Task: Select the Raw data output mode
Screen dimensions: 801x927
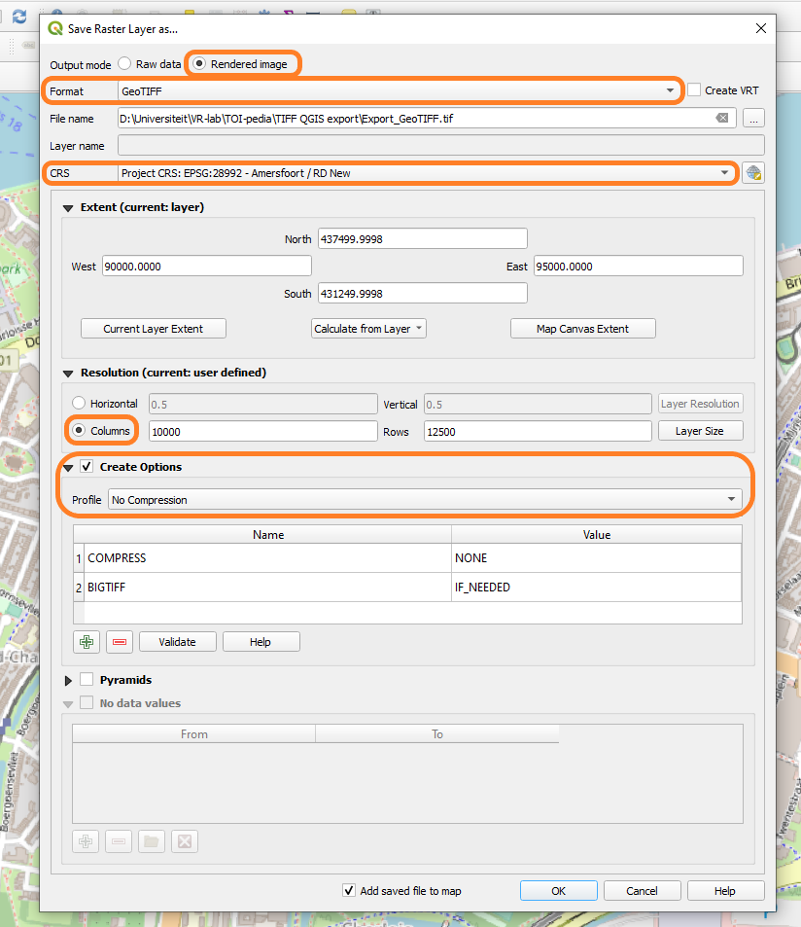Action: [124, 64]
